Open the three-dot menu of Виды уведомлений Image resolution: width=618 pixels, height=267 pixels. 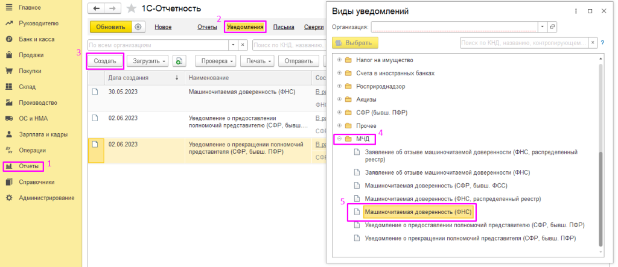click(x=576, y=11)
